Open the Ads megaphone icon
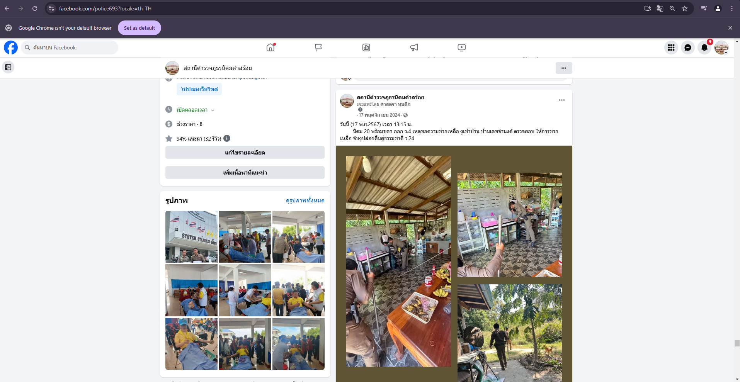This screenshot has height=382, width=740. click(414, 48)
